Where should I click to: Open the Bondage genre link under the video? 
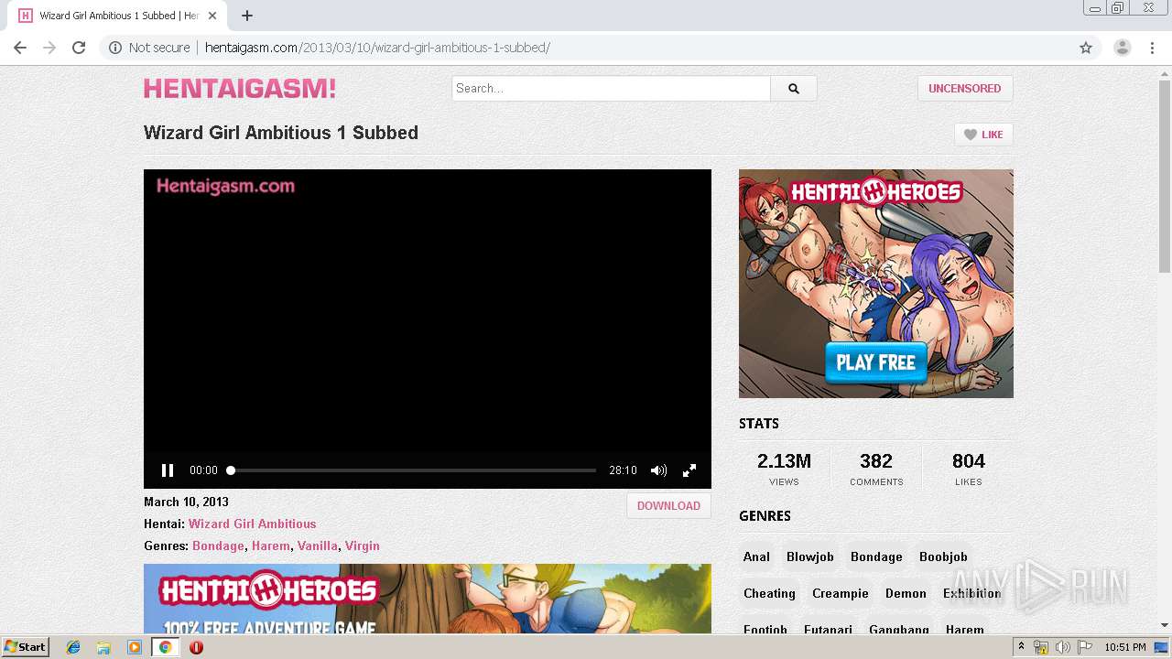tap(218, 546)
